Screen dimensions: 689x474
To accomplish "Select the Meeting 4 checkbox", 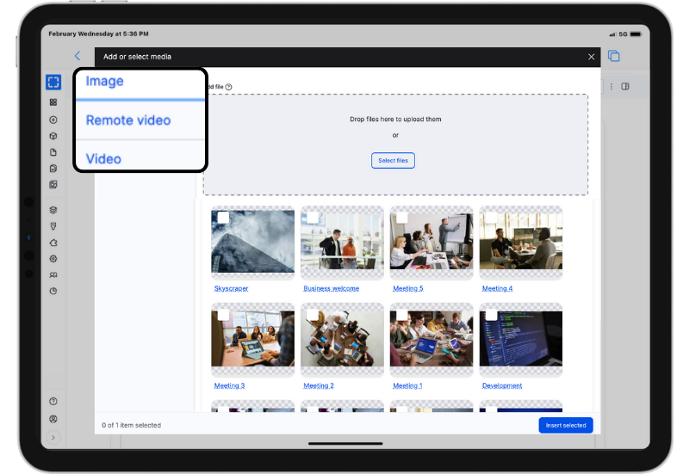I will [x=491, y=218].
